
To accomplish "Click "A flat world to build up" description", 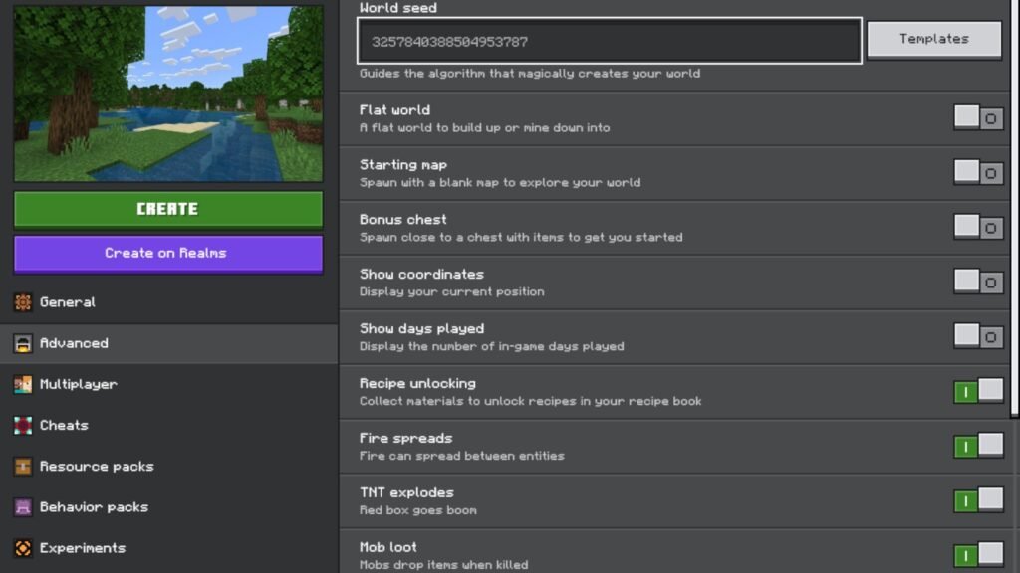I will (x=485, y=128).
